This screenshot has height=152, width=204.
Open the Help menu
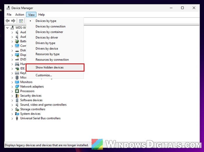(41, 15)
